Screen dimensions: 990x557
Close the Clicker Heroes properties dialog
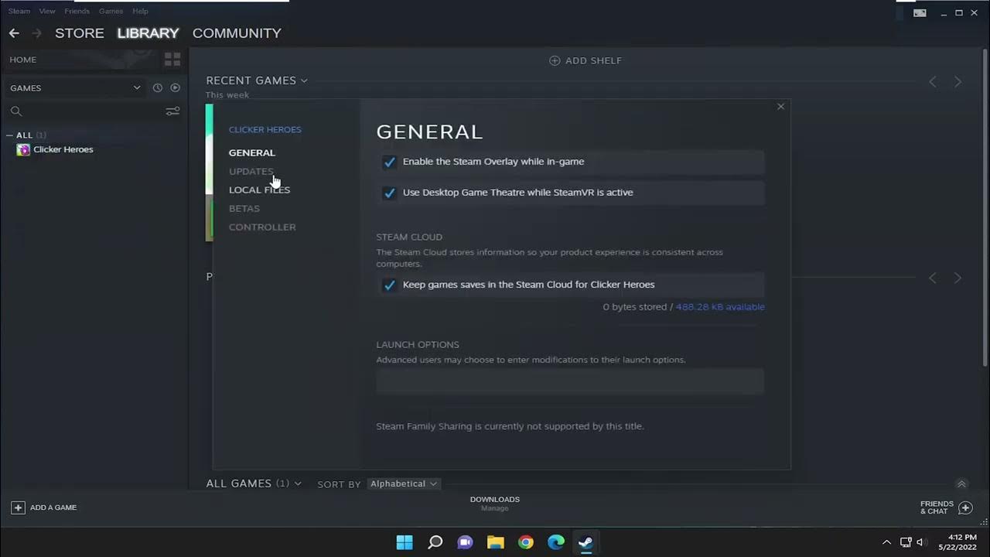coord(780,107)
